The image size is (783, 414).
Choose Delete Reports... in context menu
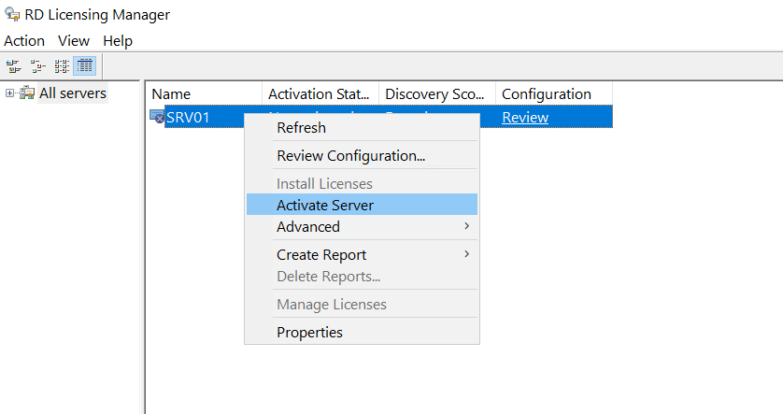click(x=362, y=277)
